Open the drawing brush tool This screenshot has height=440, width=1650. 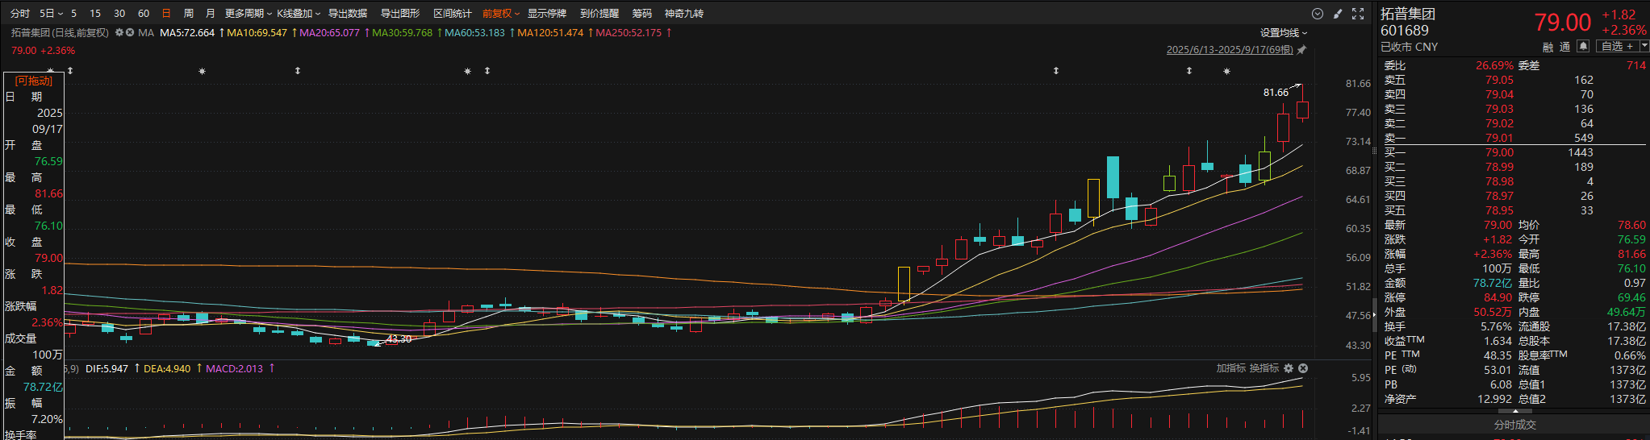point(1338,14)
